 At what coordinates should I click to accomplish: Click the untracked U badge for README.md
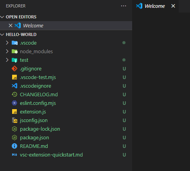point(124,146)
